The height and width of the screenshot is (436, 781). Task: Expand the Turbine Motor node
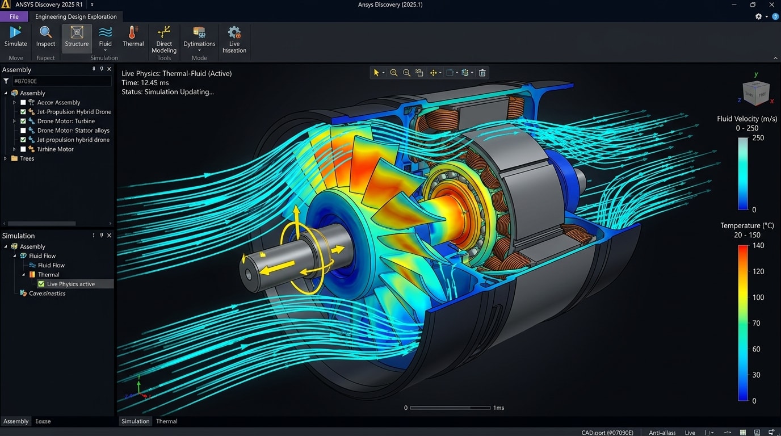(x=15, y=149)
